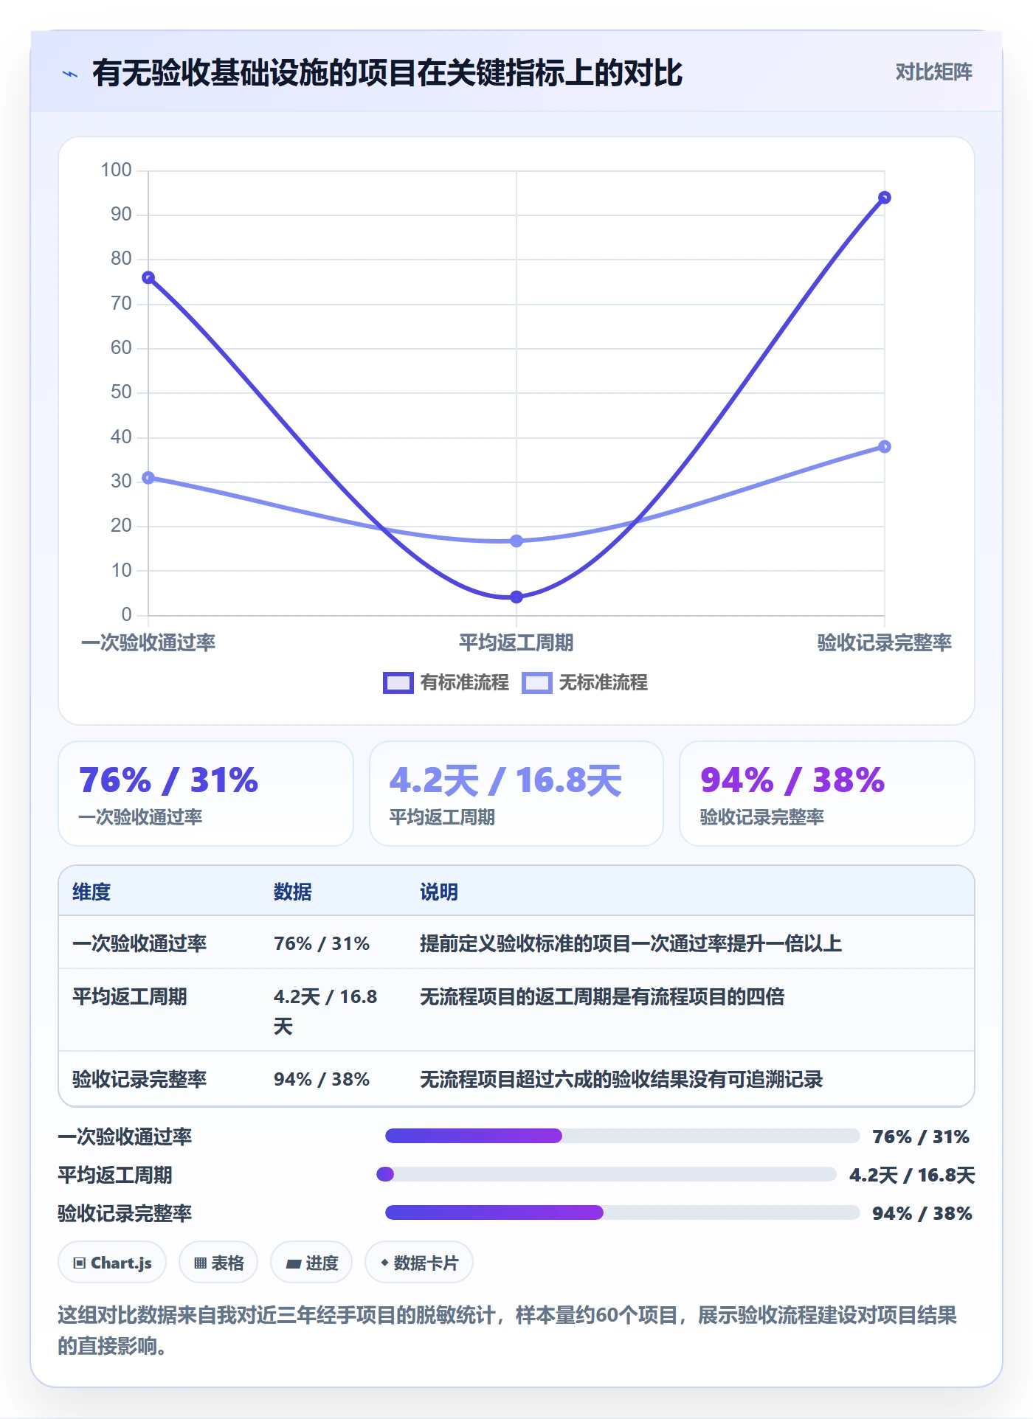Toggle the 无标准流程 legend color box
1033x1419 pixels.
click(537, 683)
